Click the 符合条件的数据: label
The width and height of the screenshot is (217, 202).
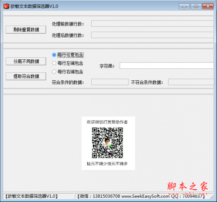(x=68, y=82)
